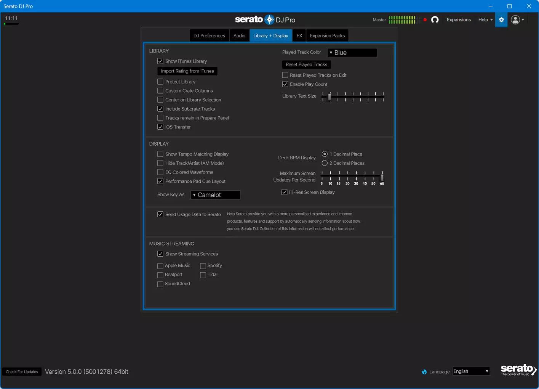The width and height of the screenshot is (539, 389).
Task: Click the red record indicator
Action: 425,20
